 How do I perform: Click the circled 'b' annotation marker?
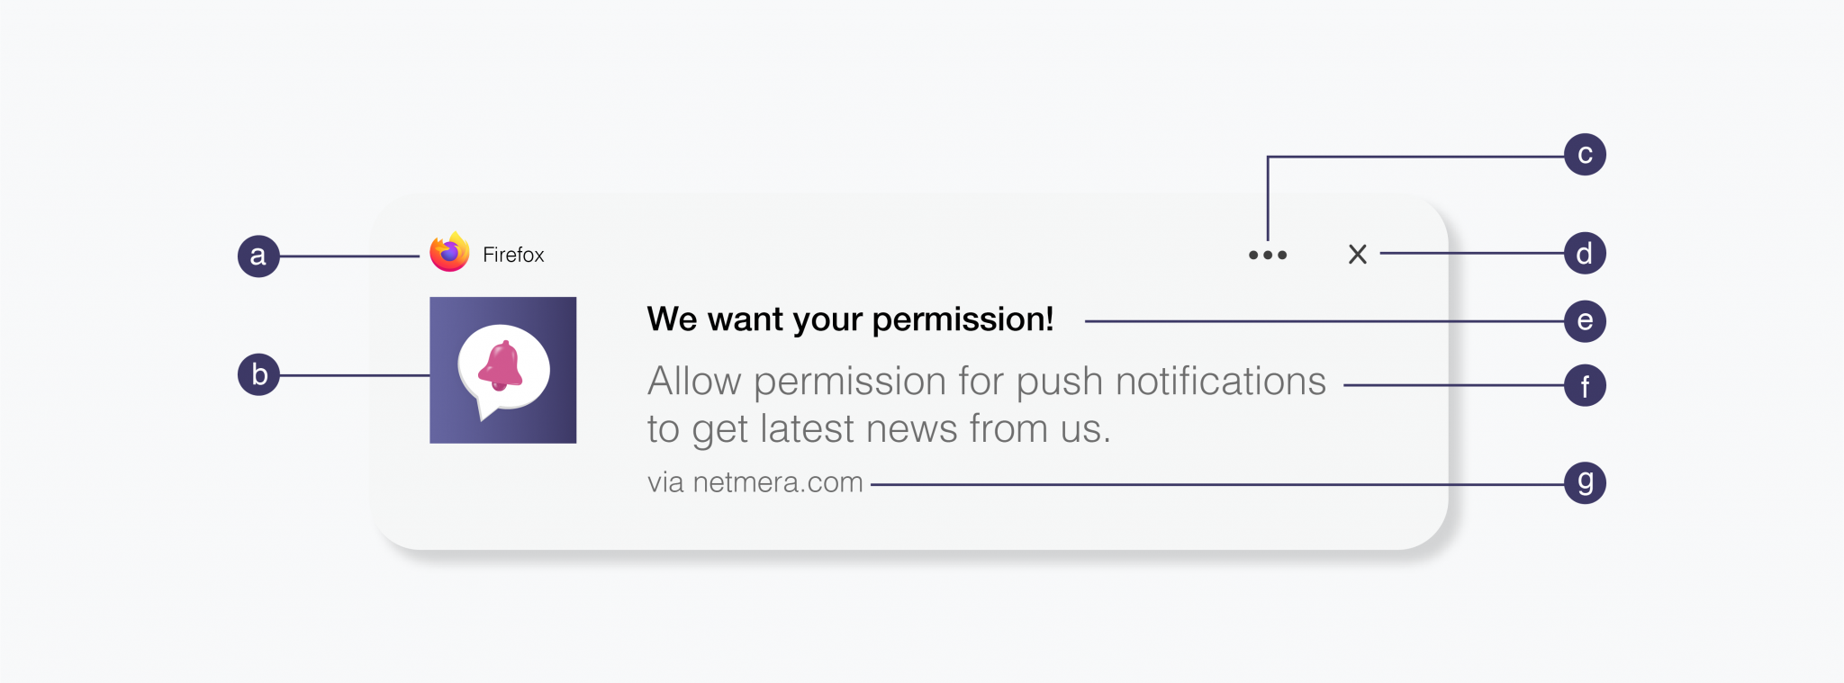[x=258, y=374]
